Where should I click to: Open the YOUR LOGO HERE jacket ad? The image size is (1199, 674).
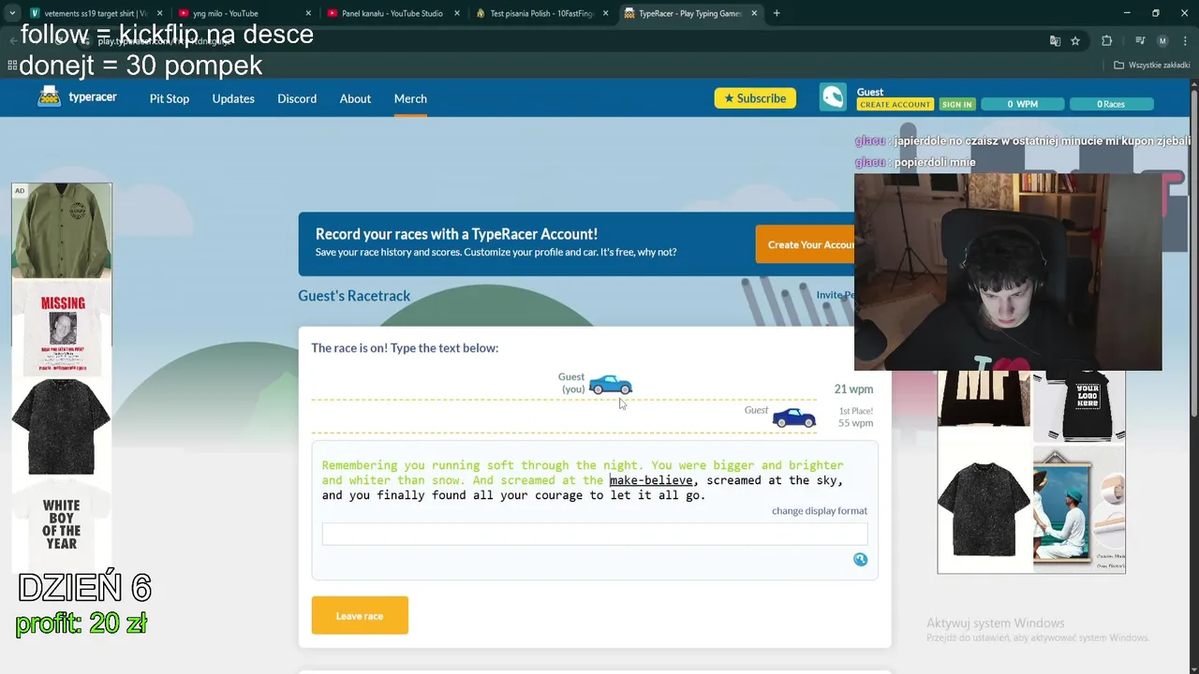point(1079,406)
